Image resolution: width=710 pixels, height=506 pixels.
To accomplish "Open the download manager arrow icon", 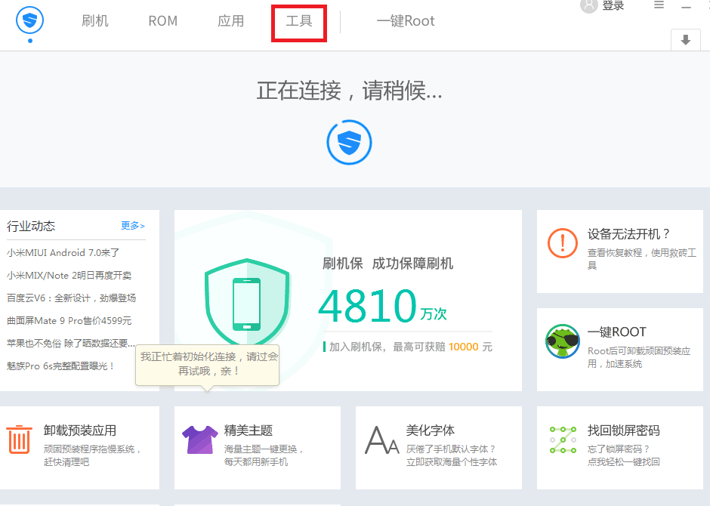I will click(x=686, y=40).
